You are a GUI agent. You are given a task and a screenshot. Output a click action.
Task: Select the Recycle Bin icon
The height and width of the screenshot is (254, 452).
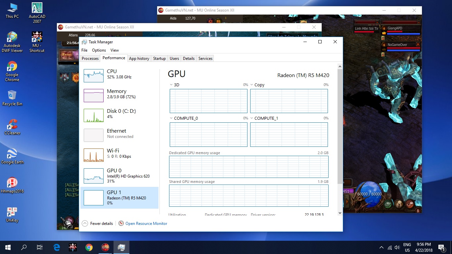click(12, 98)
